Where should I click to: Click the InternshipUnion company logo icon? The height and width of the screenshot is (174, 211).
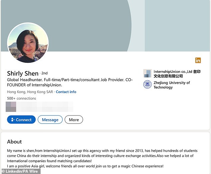coord(147,73)
